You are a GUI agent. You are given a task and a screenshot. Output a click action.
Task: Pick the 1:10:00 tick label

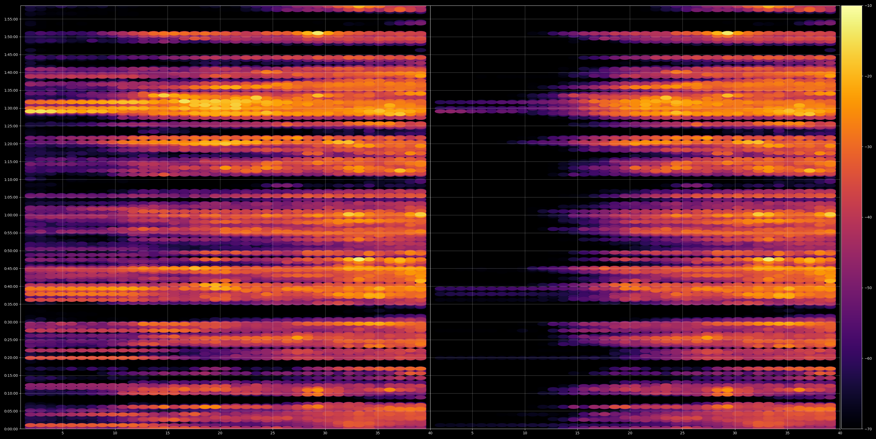pyautogui.click(x=11, y=179)
